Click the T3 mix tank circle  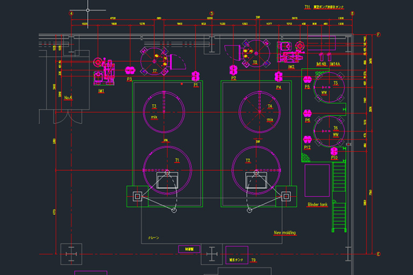click(164, 112)
